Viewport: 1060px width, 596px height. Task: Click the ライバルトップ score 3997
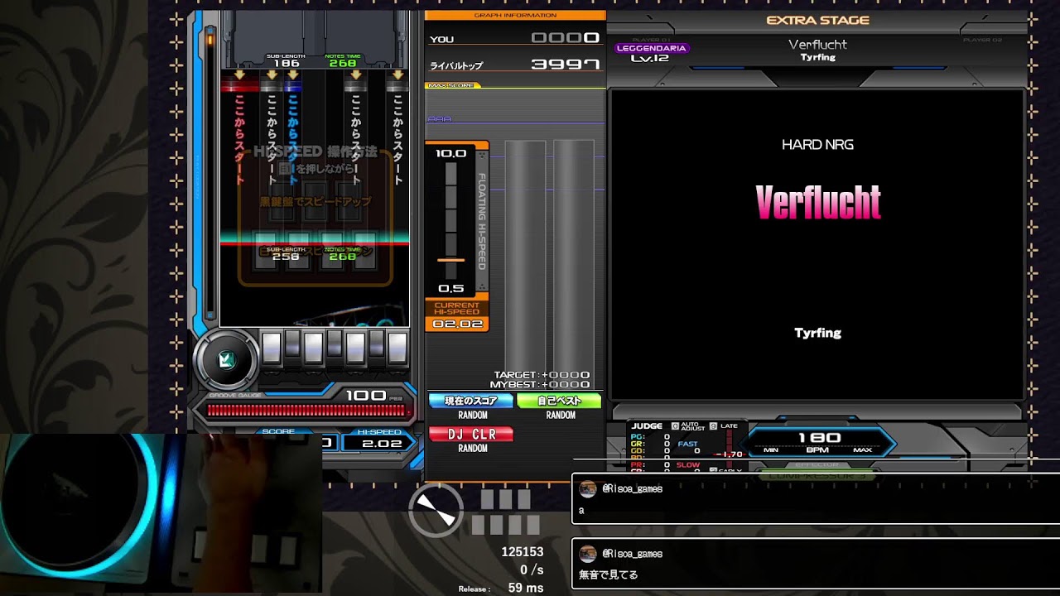(x=565, y=65)
